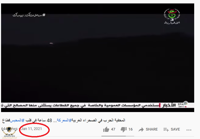Click the thumbs-down dislike icon
The height and width of the screenshot is (139, 200).
pyautogui.click(x=124, y=129)
